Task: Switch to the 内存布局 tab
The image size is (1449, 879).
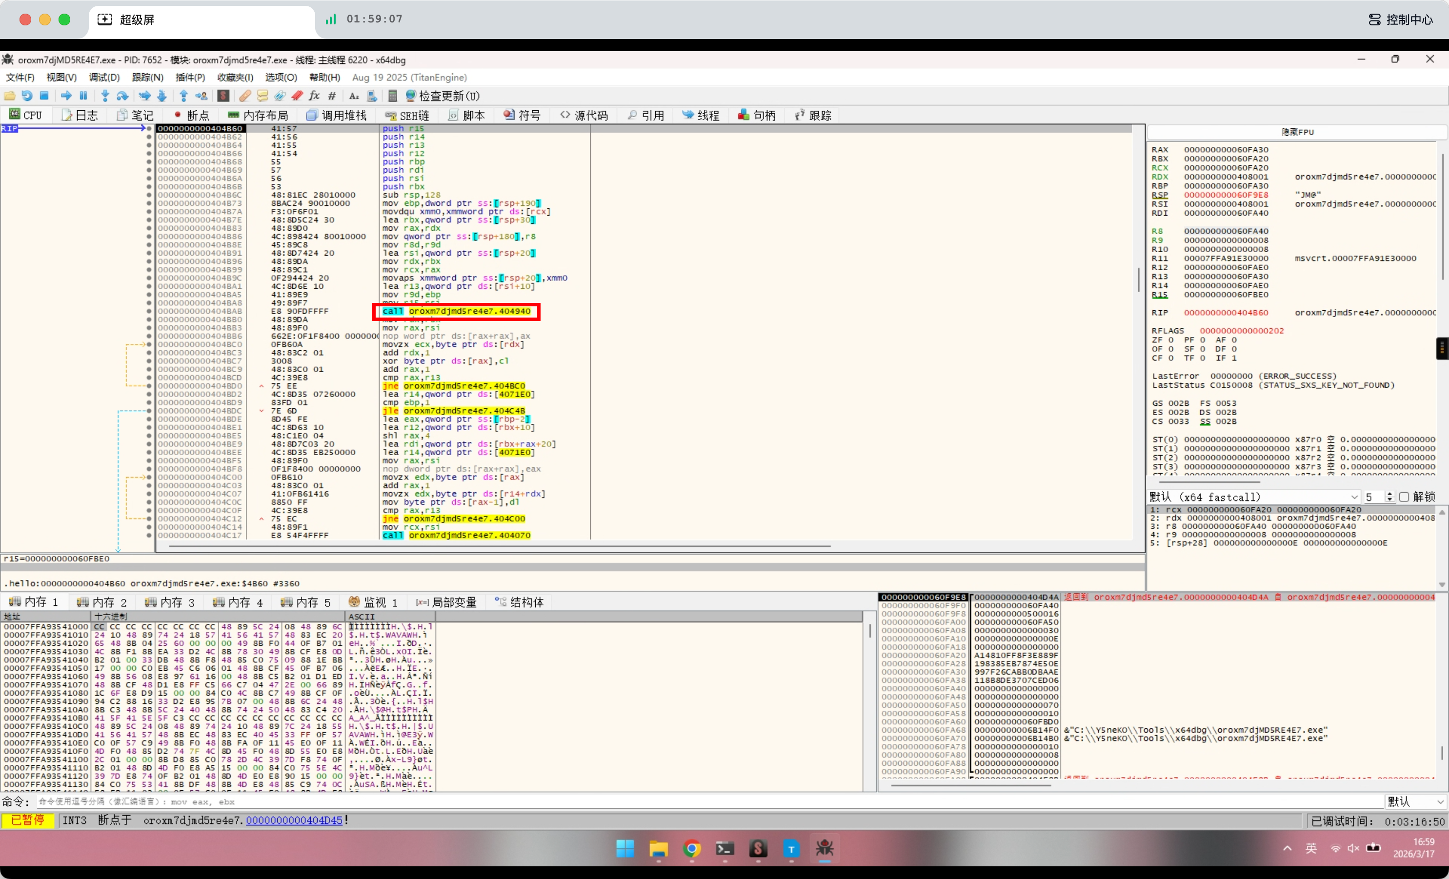Action: [258, 115]
